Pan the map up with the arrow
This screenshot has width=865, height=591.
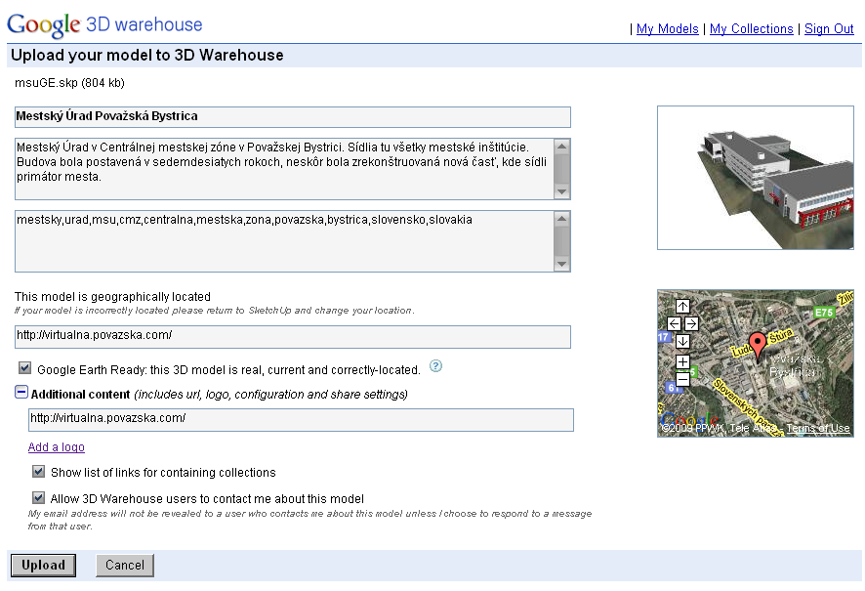coord(682,307)
